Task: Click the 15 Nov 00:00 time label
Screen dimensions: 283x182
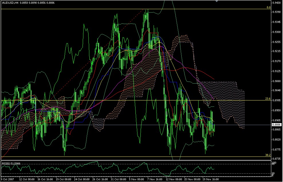Action: tap(192, 179)
